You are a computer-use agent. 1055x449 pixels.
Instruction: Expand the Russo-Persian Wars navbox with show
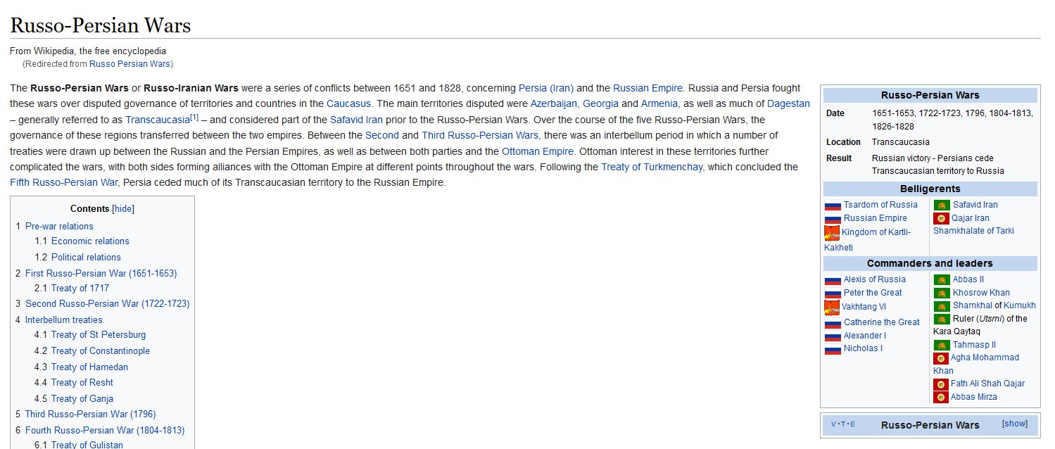click(x=1015, y=424)
